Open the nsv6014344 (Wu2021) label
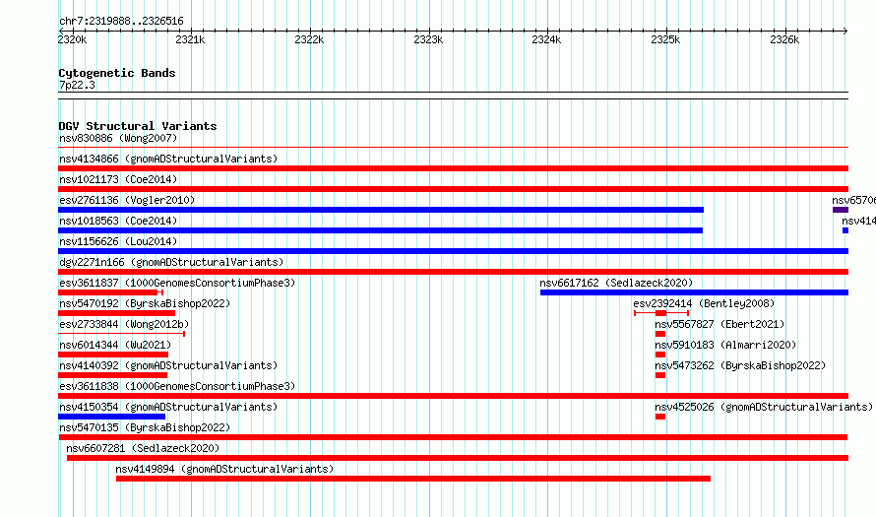This screenshot has width=876, height=517. point(115,345)
